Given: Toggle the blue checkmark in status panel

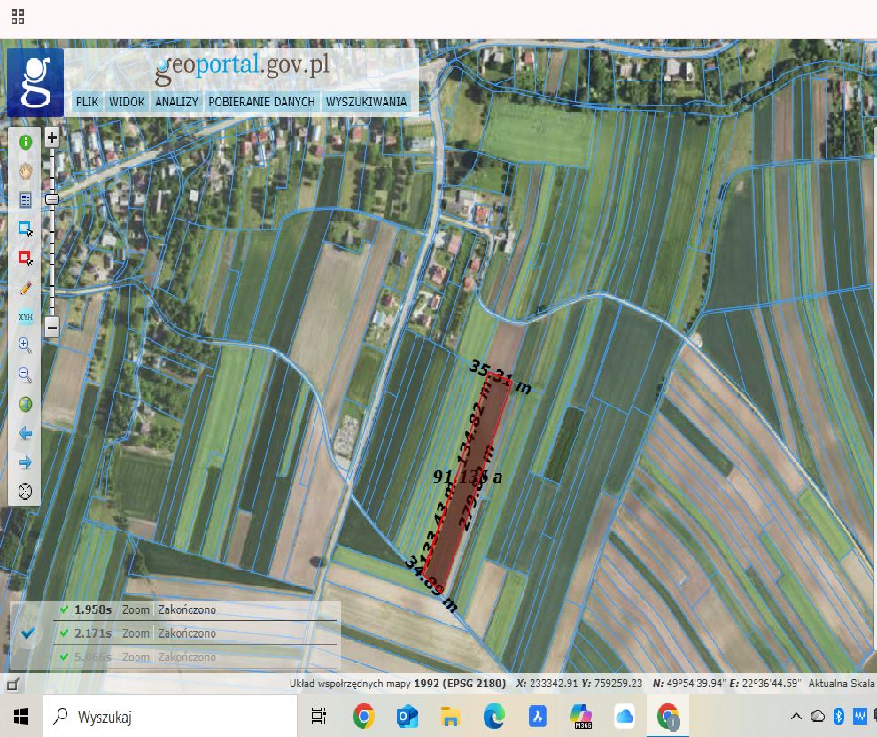Looking at the screenshot, I should point(28,633).
